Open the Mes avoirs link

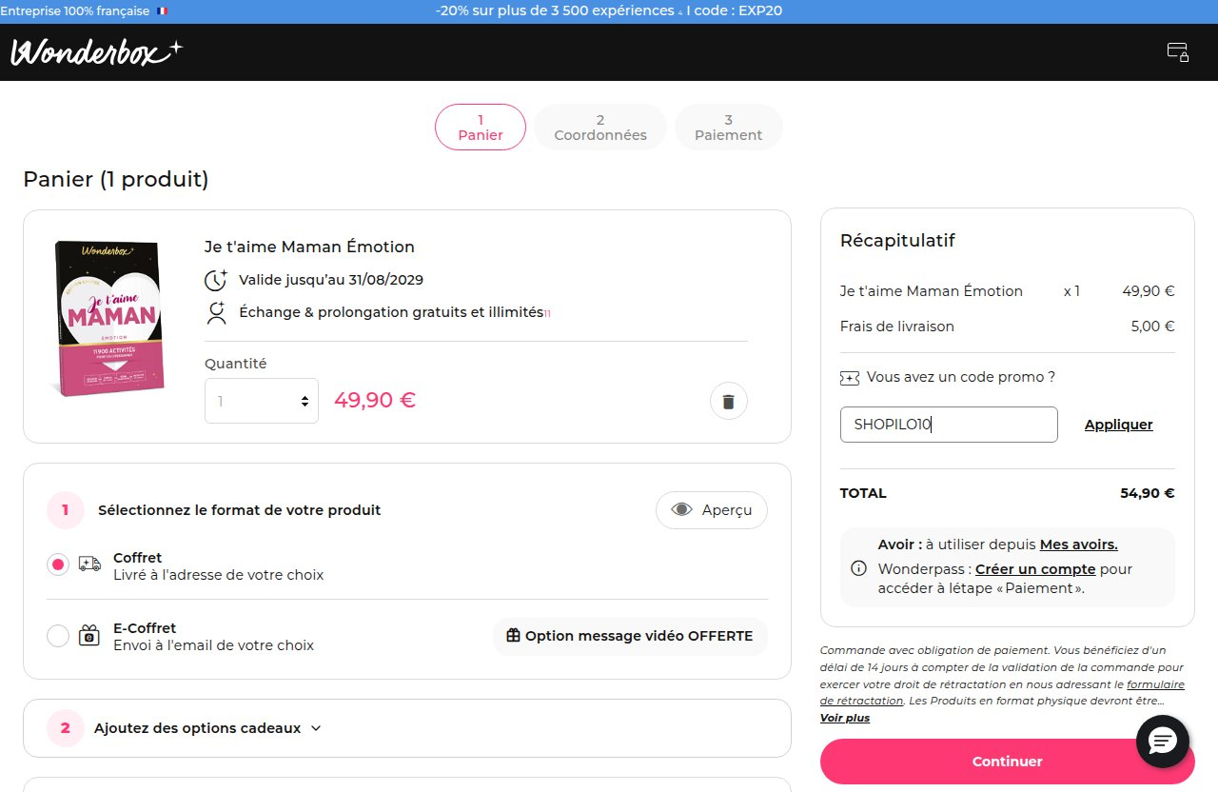1079,544
